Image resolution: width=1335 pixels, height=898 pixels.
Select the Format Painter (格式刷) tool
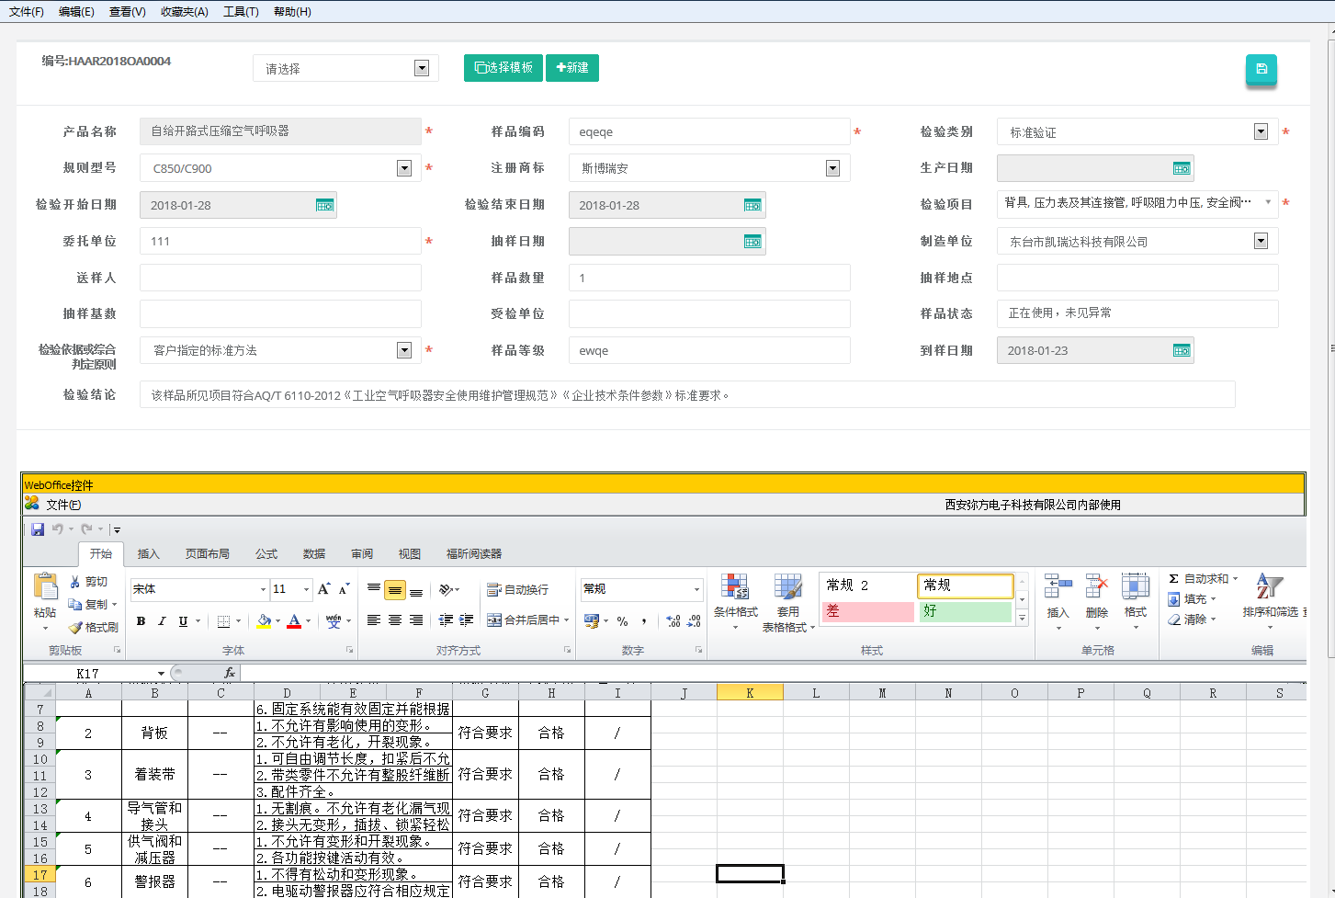coord(93,627)
